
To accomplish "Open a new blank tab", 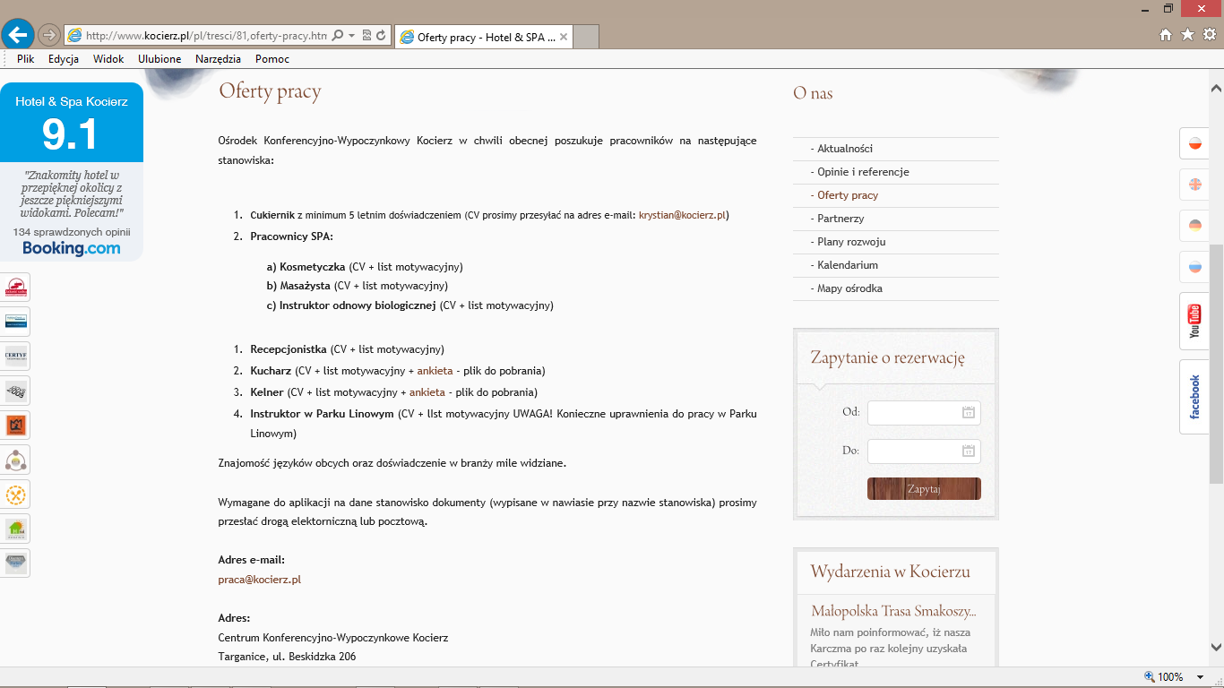I will pyautogui.click(x=585, y=37).
